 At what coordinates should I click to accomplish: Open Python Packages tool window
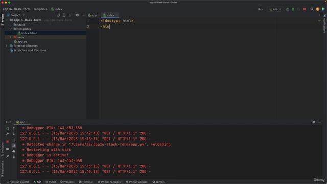coord(109,182)
